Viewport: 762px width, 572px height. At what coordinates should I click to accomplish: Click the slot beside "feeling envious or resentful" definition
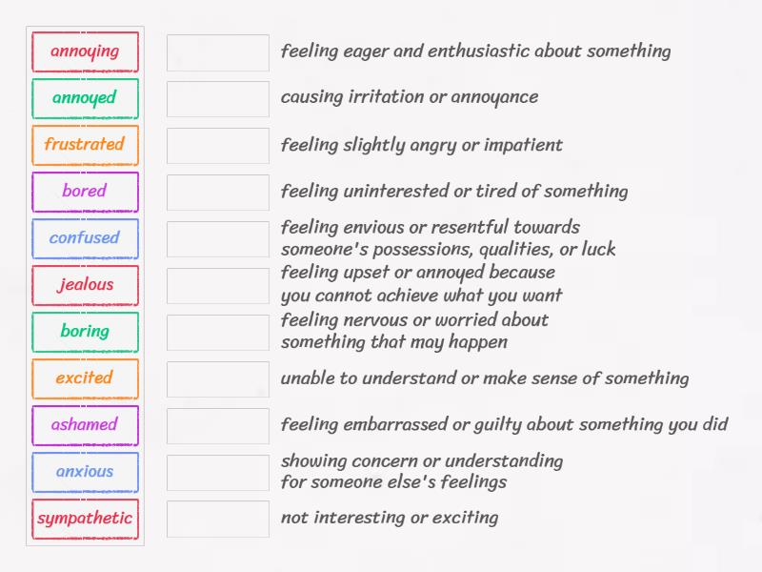[217, 238]
